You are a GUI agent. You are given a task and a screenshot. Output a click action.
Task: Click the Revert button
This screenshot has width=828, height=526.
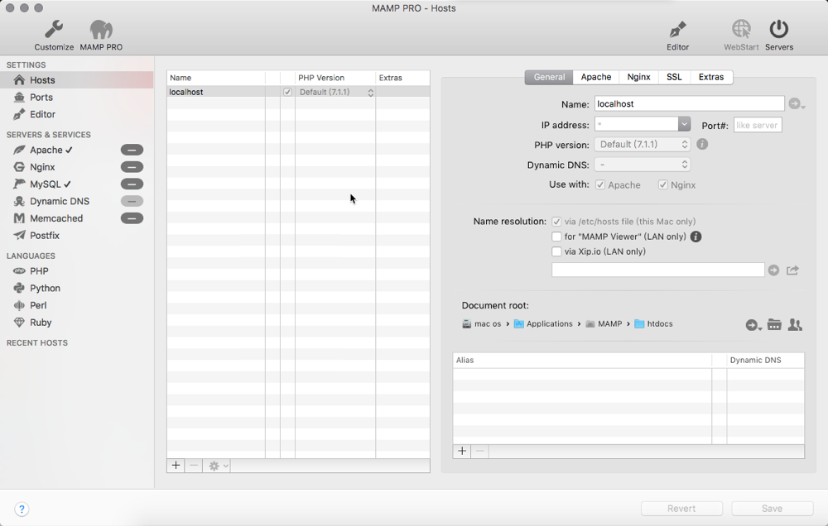tap(681, 508)
